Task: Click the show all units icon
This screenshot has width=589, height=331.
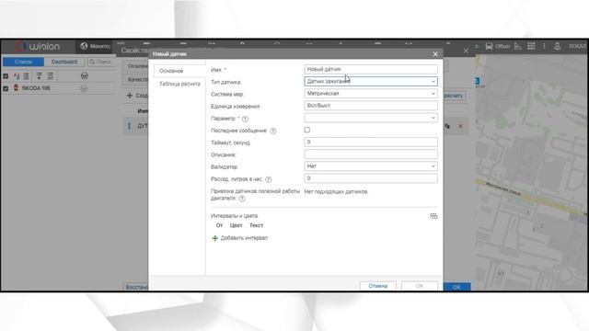Action: click(51, 76)
